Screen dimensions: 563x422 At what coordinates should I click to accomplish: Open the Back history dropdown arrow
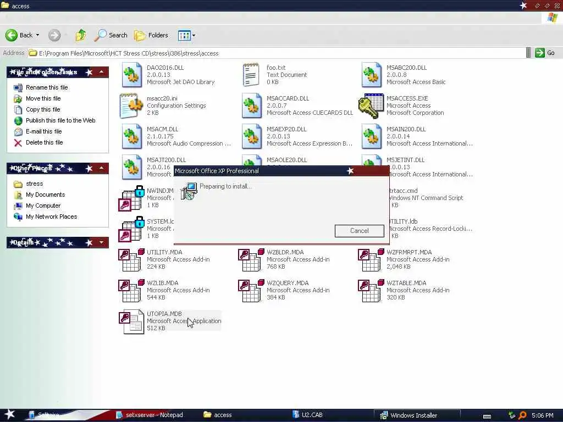pos(38,35)
